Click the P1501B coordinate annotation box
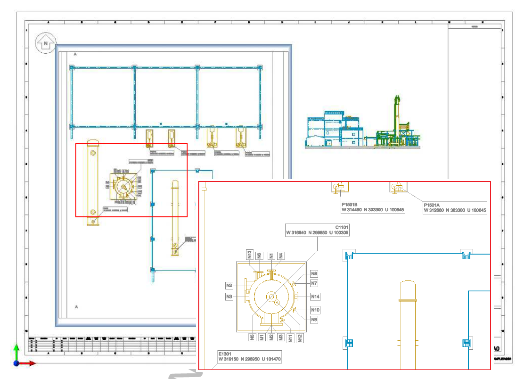524x379 pixels. coord(373,207)
